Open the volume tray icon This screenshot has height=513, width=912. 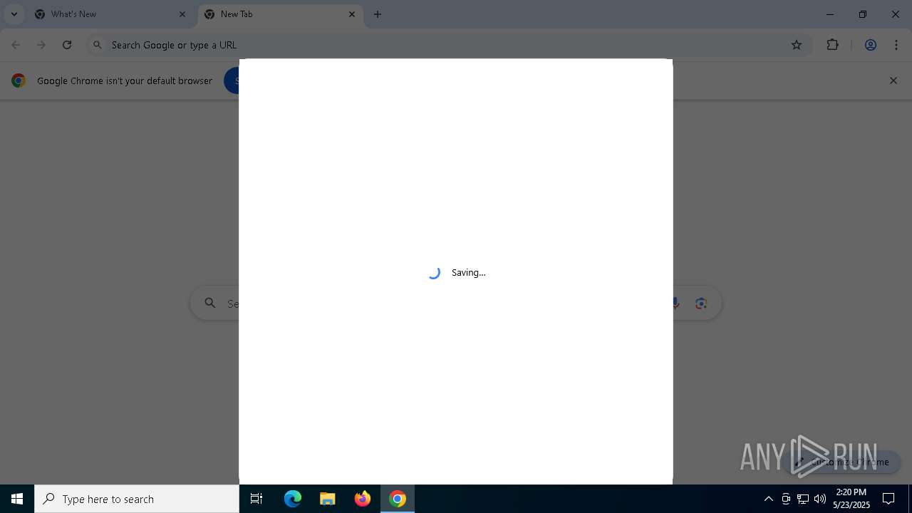pos(820,499)
